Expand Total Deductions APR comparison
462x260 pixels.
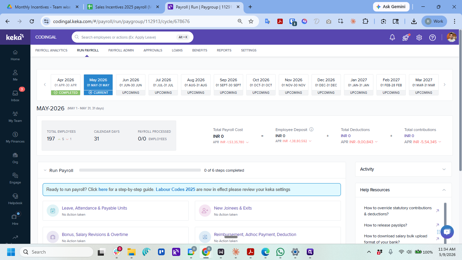pyautogui.click(x=376, y=142)
